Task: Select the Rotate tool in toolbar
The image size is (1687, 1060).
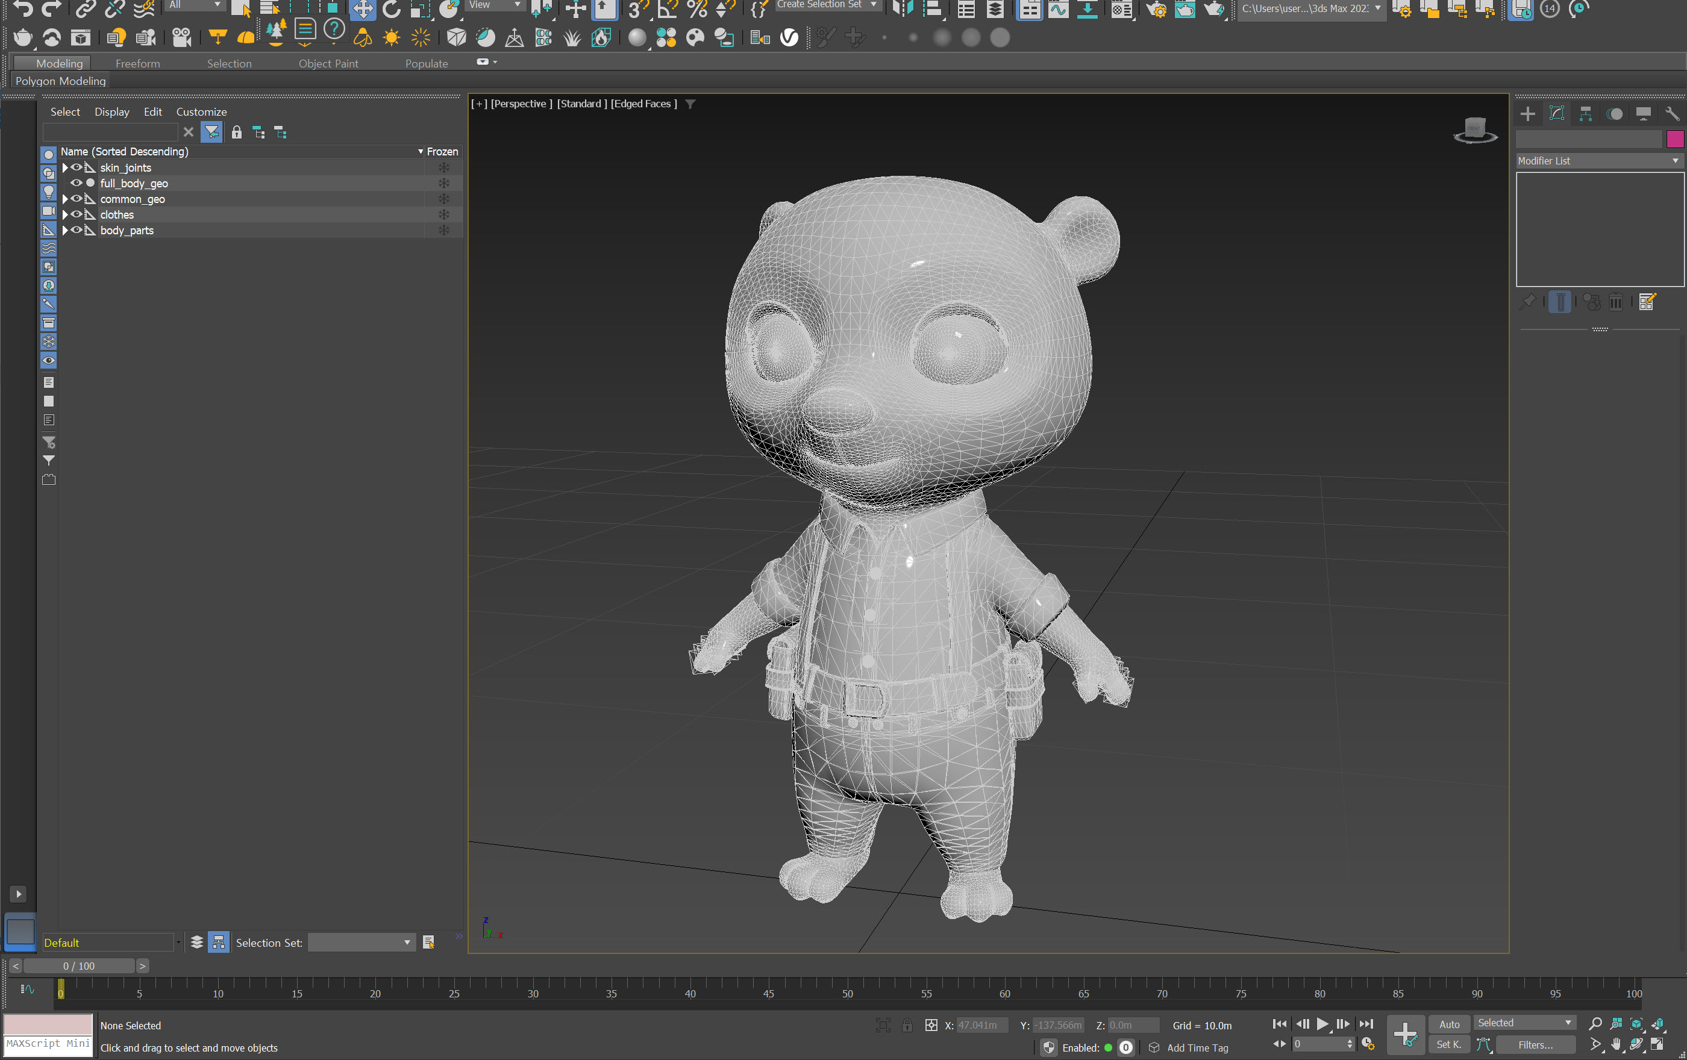Action: pos(391,8)
